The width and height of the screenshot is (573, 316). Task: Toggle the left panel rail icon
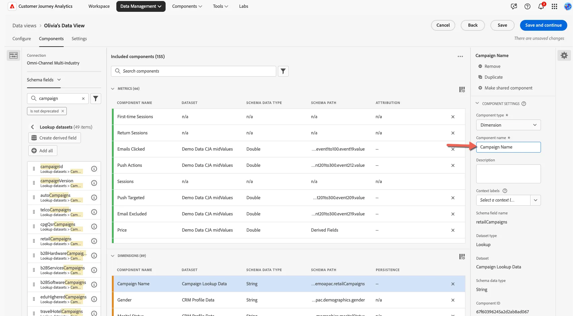[13, 55]
